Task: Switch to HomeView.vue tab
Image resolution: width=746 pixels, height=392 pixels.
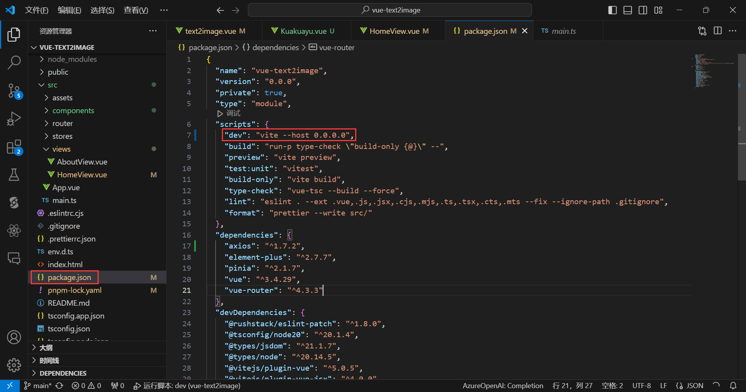Action: coord(398,31)
